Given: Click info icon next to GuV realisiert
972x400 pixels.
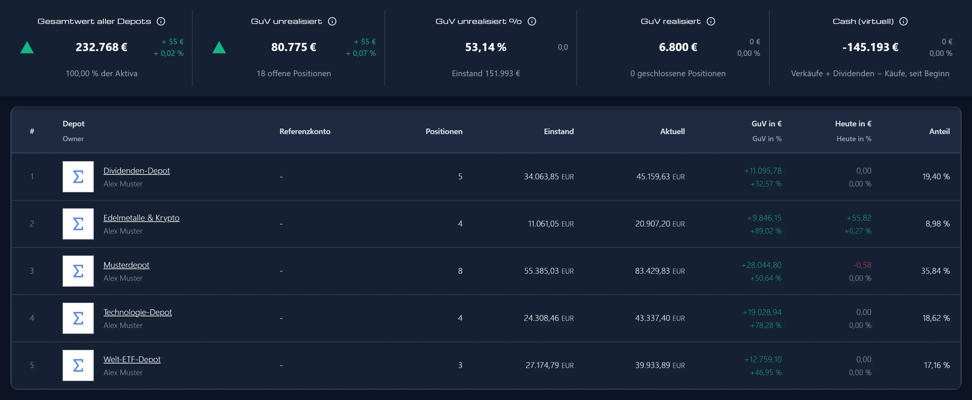Looking at the screenshot, I should [x=711, y=22].
